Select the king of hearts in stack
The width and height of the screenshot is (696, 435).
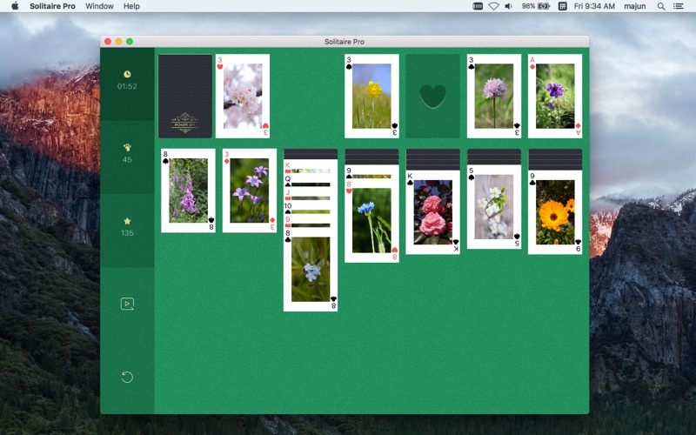(x=311, y=166)
